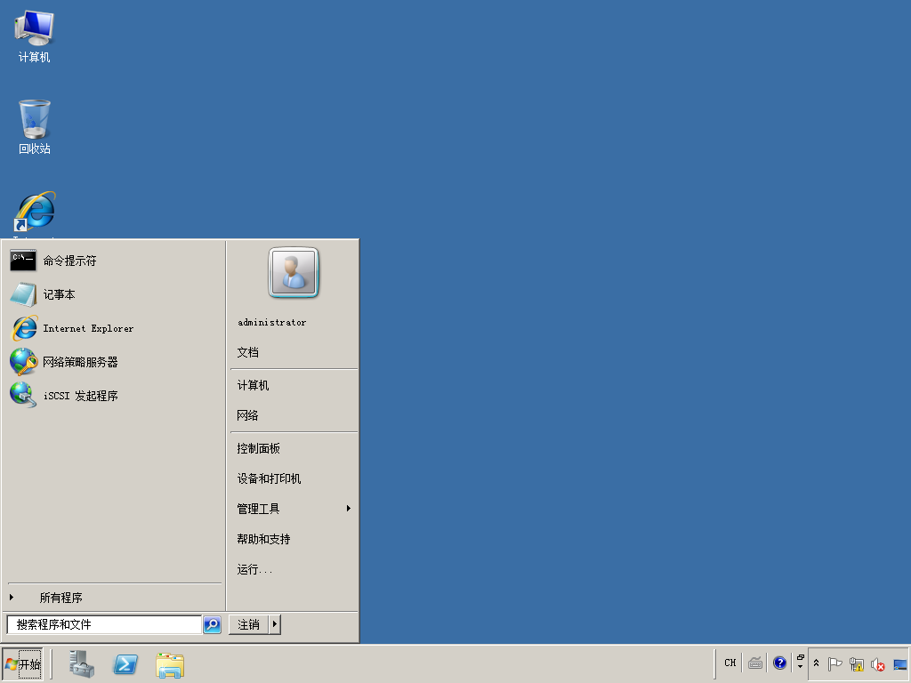The height and width of the screenshot is (683, 911).
Task: Open 帮助和支持 from the Start menu
Action: click(293, 539)
